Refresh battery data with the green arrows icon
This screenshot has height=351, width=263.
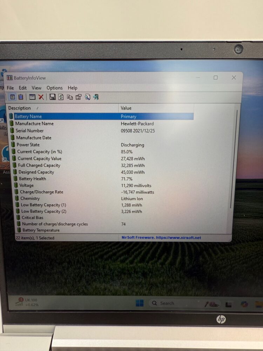(x=61, y=97)
